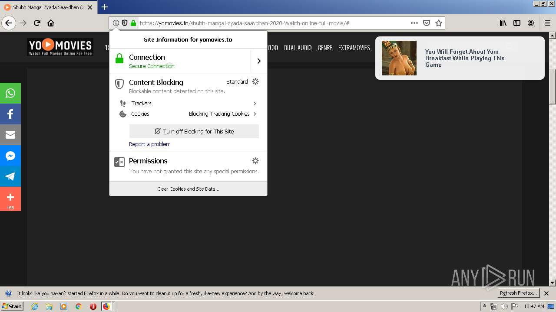Click the Secure Connection text

[152, 66]
